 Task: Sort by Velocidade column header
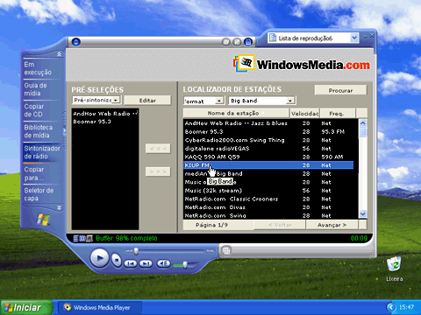pos(305,113)
